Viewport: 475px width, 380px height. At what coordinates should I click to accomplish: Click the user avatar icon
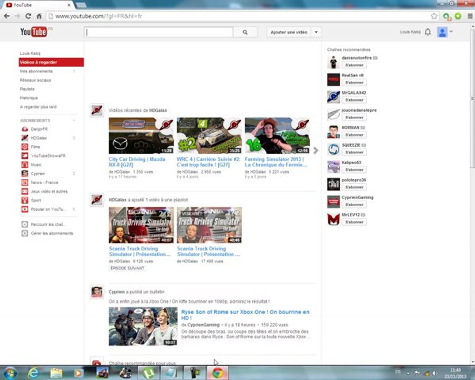pos(442,32)
